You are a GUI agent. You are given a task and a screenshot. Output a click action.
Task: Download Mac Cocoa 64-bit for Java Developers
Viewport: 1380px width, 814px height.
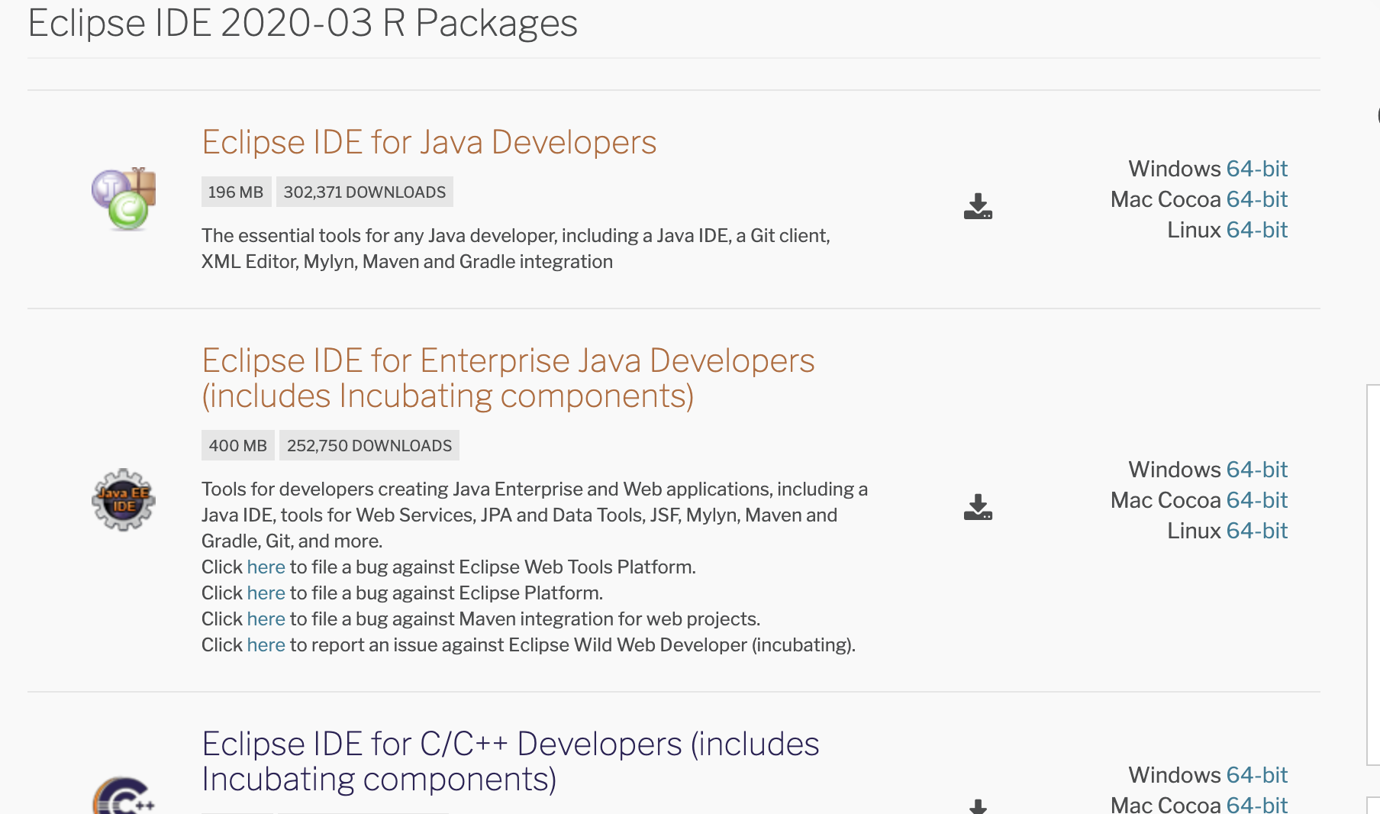(x=1256, y=199)
